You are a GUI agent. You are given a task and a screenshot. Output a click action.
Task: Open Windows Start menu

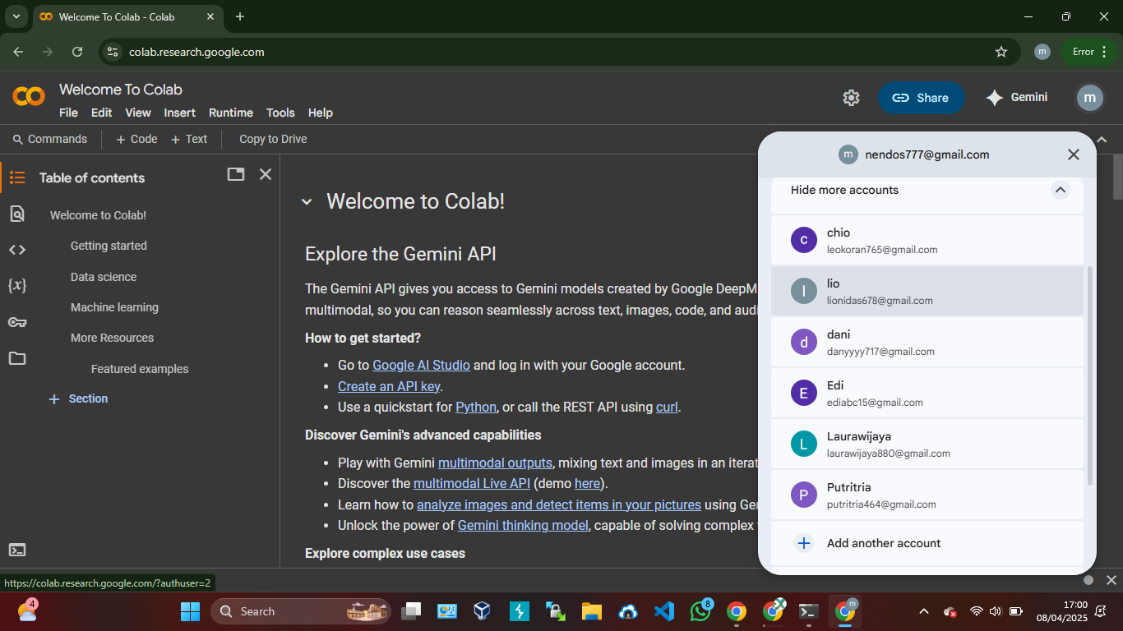(190, 611)
